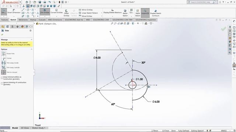The image size is (236, 132).
Task: Open the Smart Dimension dropdown arrow
Action: click(14, 16)
